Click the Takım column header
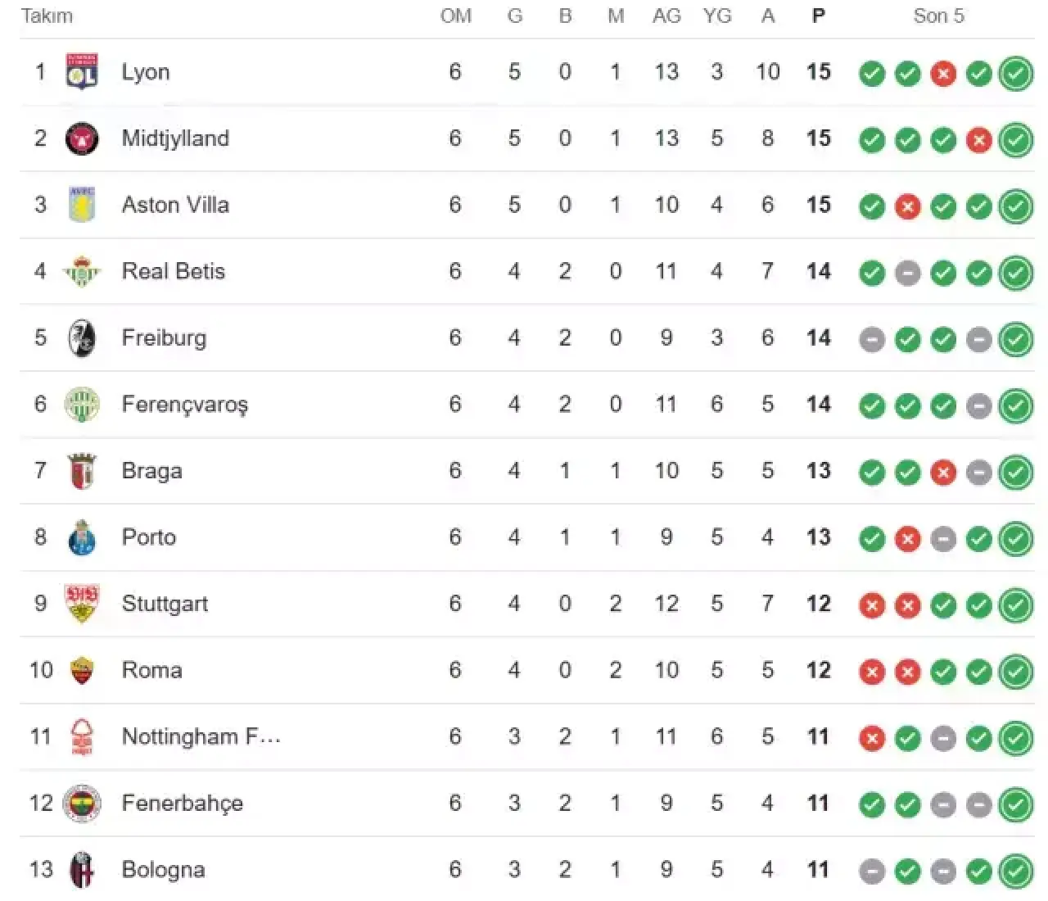This screenshot has width=1048, height=901. (x=47, y=16)
